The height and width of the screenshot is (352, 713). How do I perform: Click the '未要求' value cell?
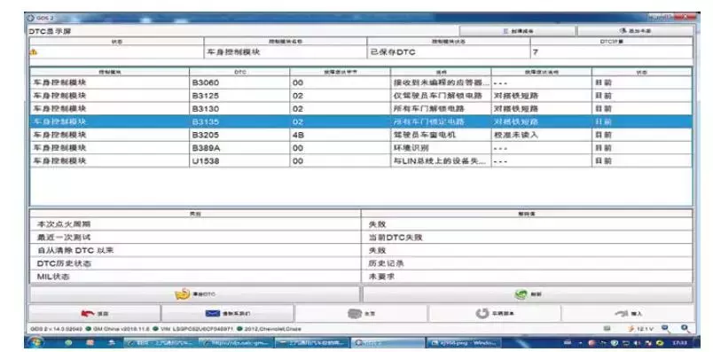click(527, 277)
